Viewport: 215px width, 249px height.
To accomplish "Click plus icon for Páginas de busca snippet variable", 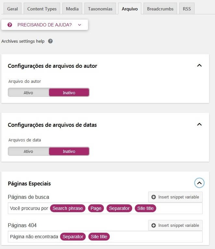I will pyautogui.click(x=154, y=197).
